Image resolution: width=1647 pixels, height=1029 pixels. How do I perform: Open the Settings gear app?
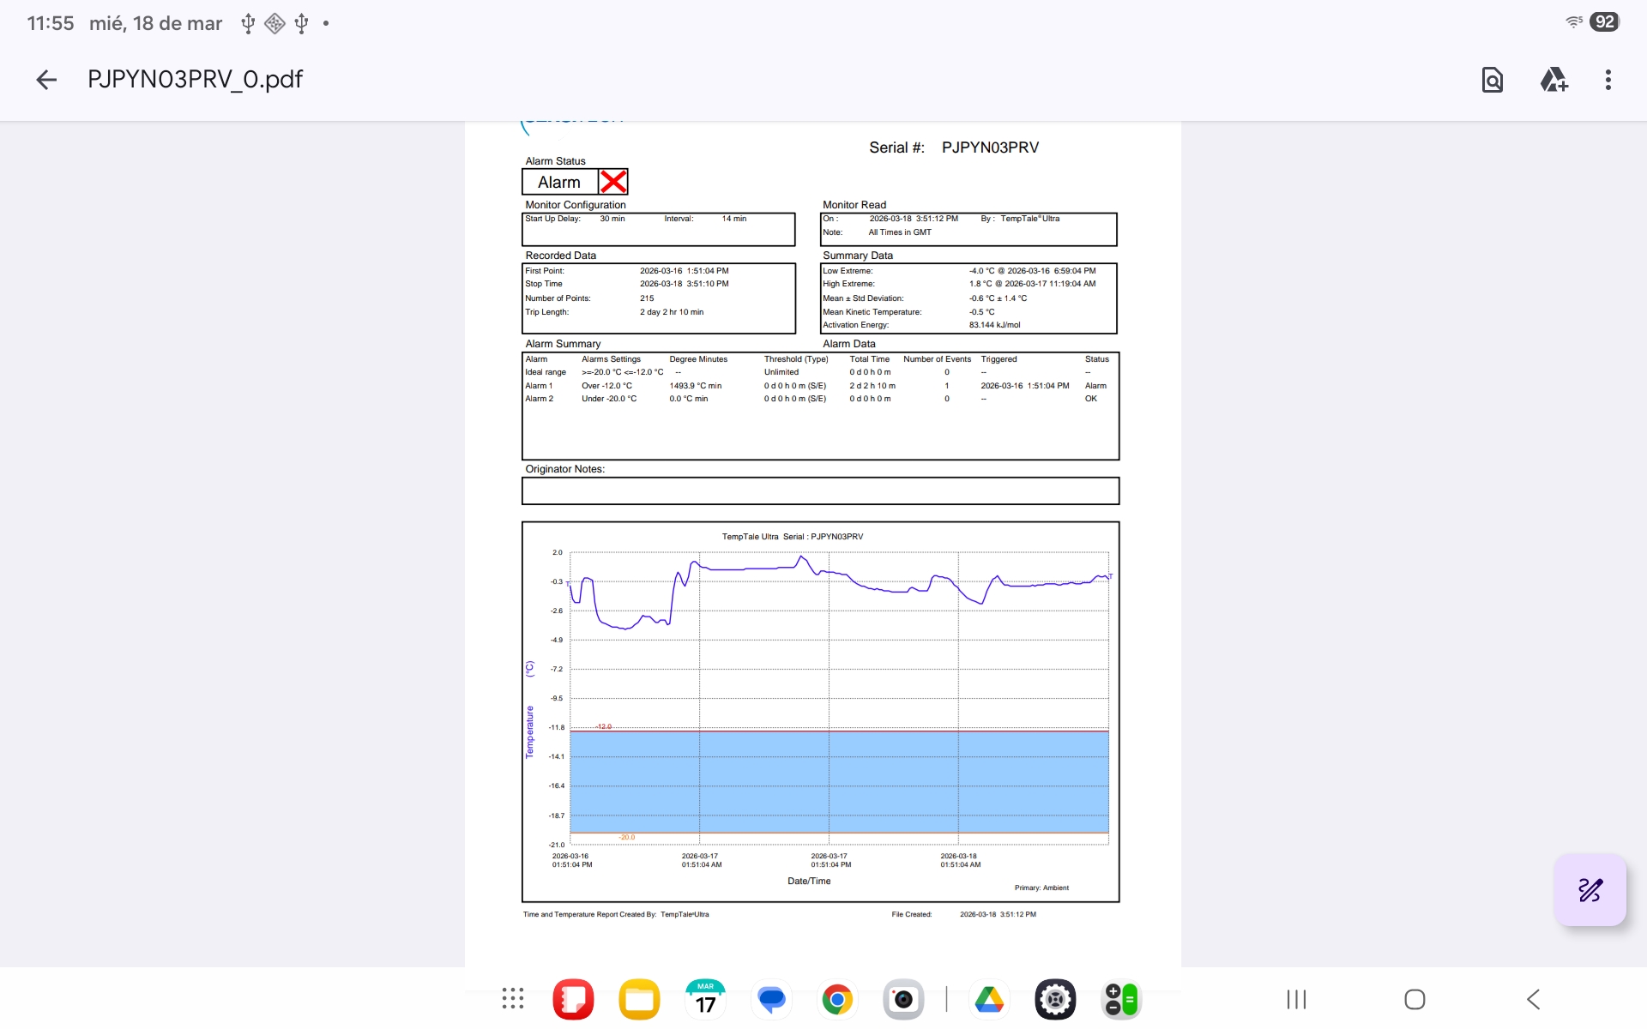click(1055, 999)
